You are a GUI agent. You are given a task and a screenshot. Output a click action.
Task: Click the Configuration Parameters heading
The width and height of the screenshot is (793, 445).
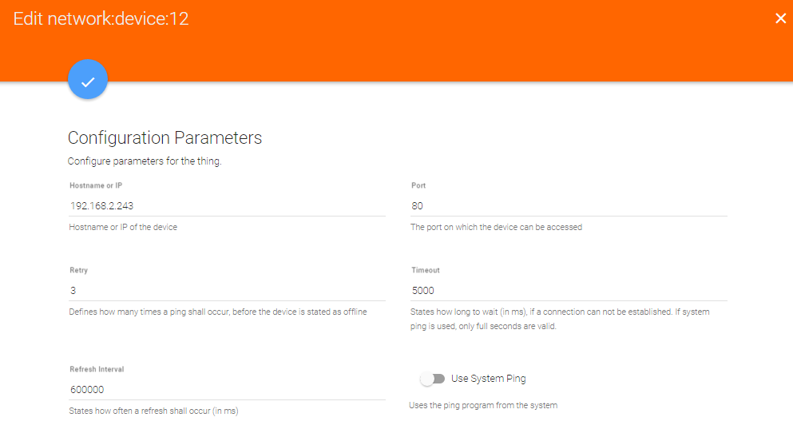pos(165,137)
